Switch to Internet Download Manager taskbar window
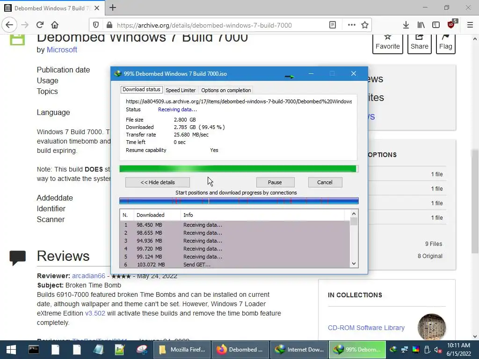Viewport: 479px width, 359px height. click(299, 350)
